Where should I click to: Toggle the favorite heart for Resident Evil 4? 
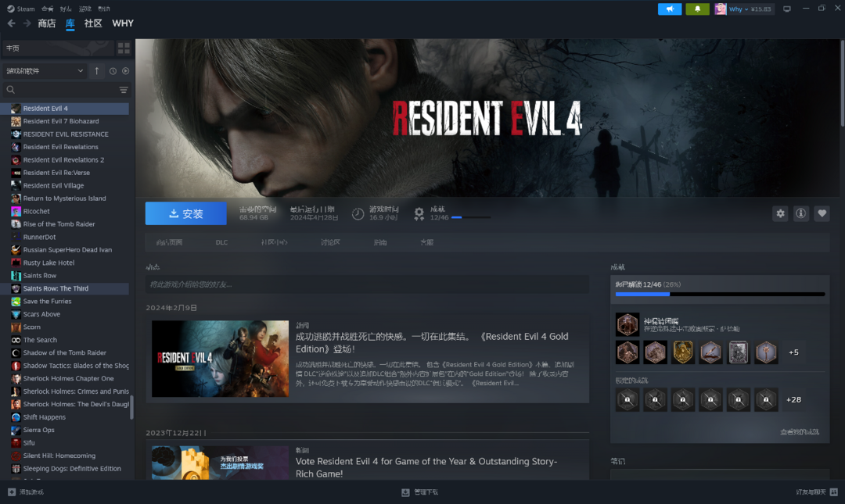[x=822, y=214]
